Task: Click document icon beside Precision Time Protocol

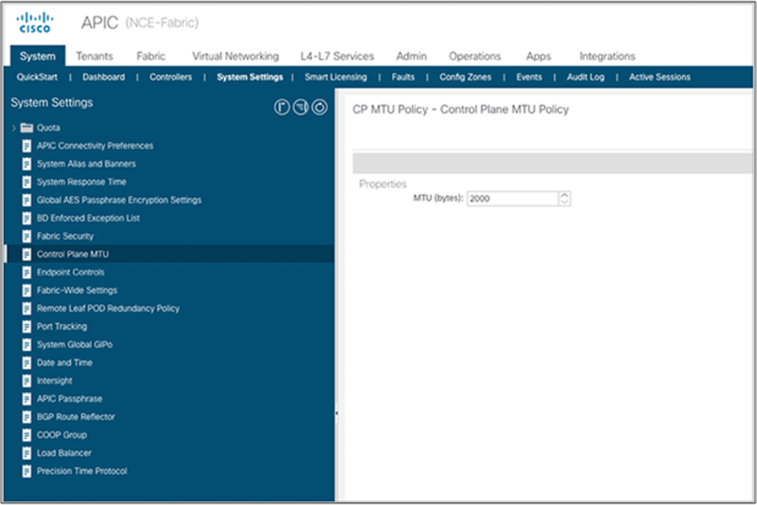Action: [x=27, y=472]
